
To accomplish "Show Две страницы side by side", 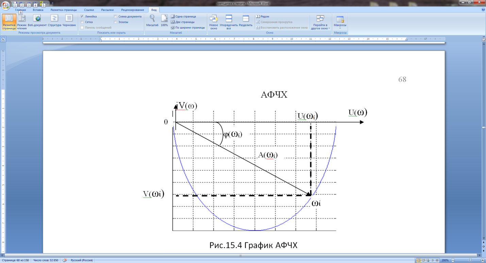I will tap(183, 22).
